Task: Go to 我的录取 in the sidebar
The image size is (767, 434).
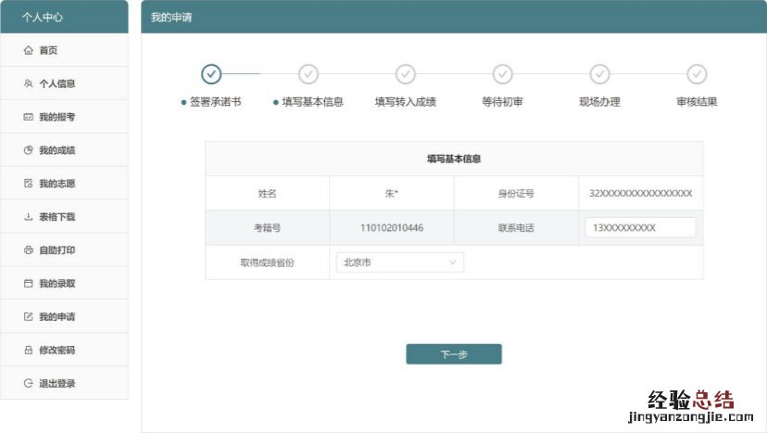Action: (x=57, y=284)
